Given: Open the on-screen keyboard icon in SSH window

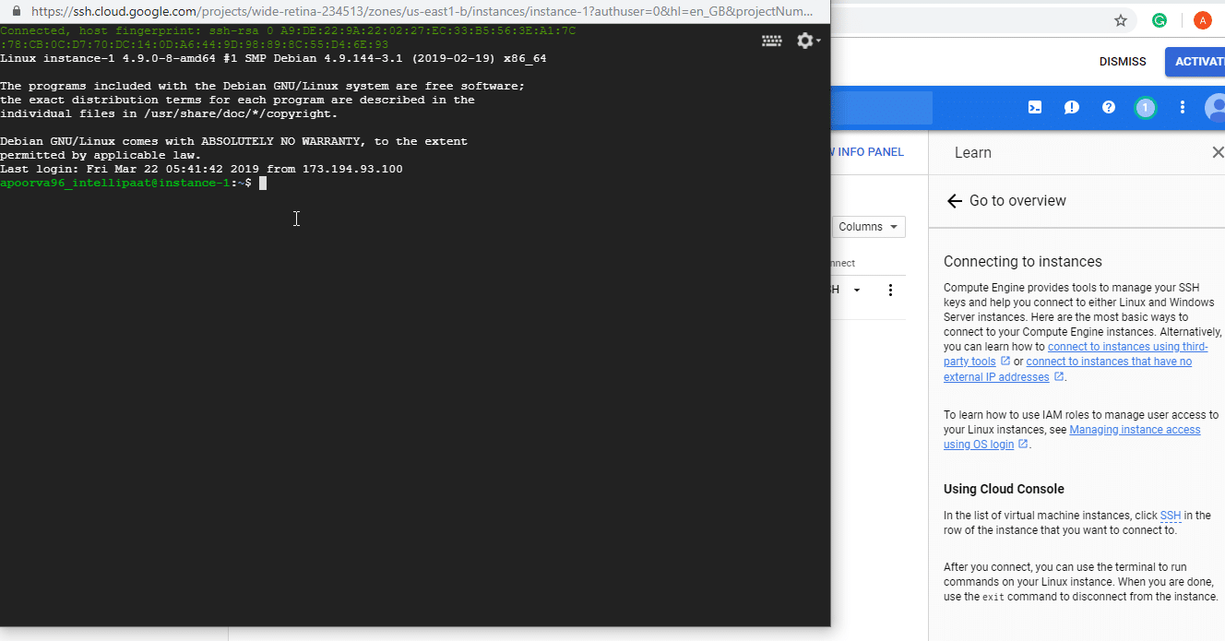Looking at the screenshot, I should (772, 41).
